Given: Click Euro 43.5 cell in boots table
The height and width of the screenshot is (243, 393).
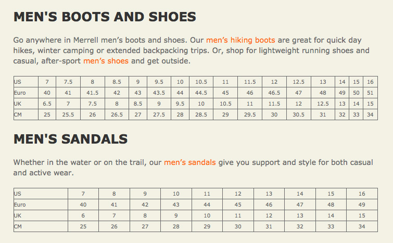Looking at the screenshot, I should click(x=159, y=93).
